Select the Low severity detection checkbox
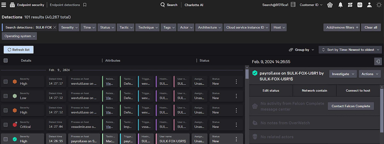The width and height of the screenshot is (384, 144). coord(6,96)
